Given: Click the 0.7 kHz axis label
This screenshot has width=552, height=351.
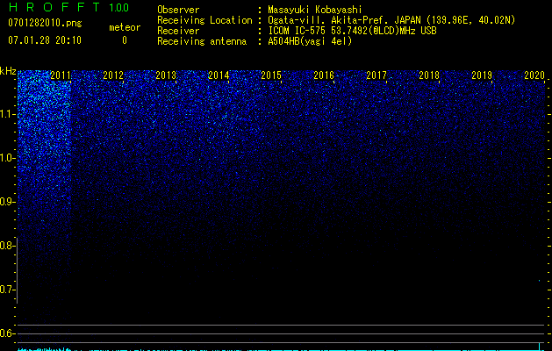Looking at the screenshot, I should (x=6, y=290).
